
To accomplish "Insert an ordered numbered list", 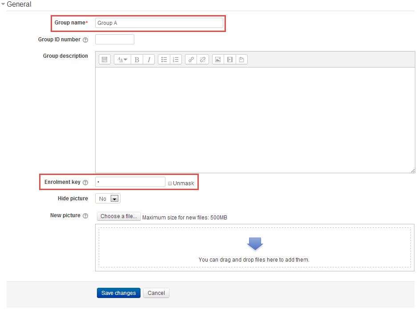I will [176, 60].
